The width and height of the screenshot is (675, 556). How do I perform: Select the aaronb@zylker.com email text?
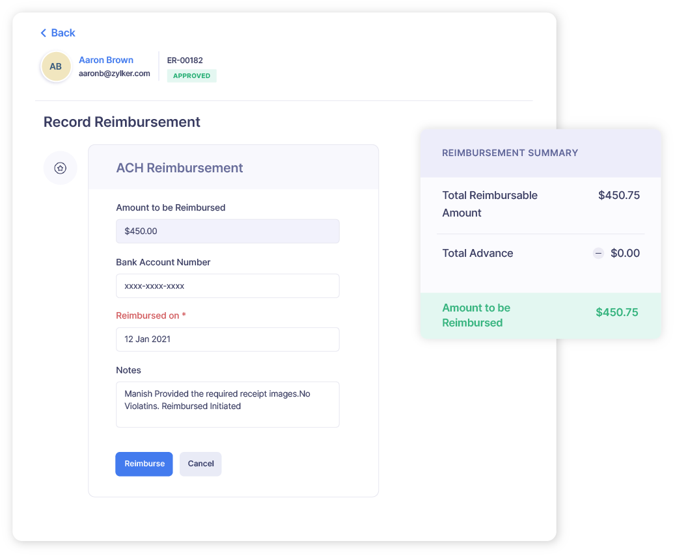click(x=115, y=72)
